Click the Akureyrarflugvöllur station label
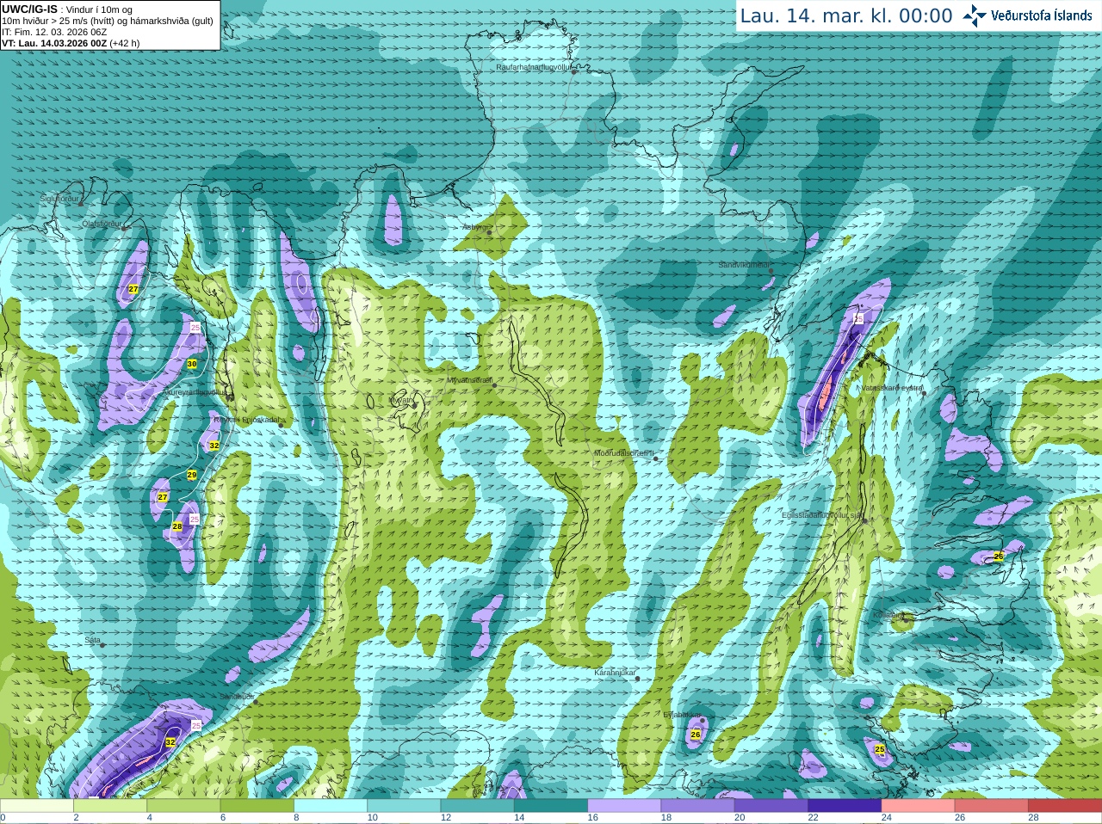1102x824 pixels. click(x=196, y=391)
